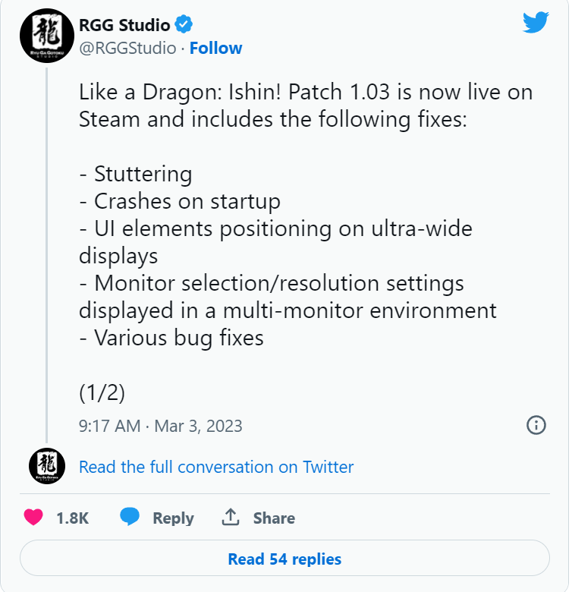This screenshot has width=572, height=592.
Task: Click the Share text label
Action: coord(274,518)
